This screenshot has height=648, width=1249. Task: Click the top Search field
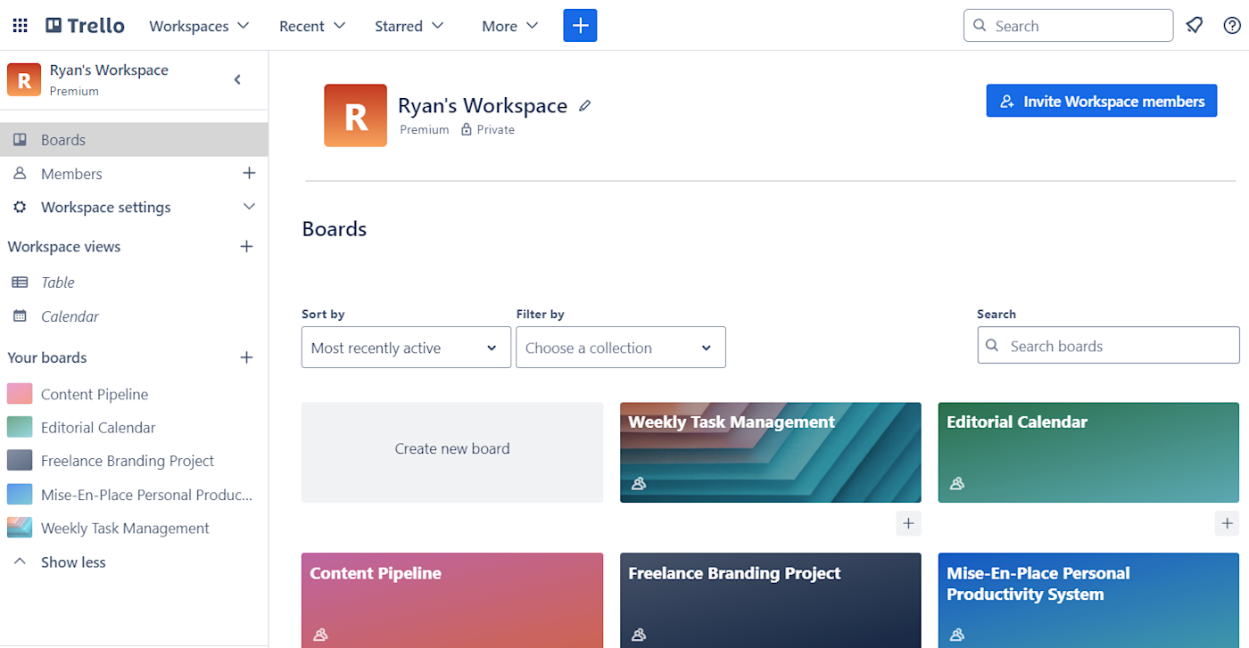[x=1068, y=26]
